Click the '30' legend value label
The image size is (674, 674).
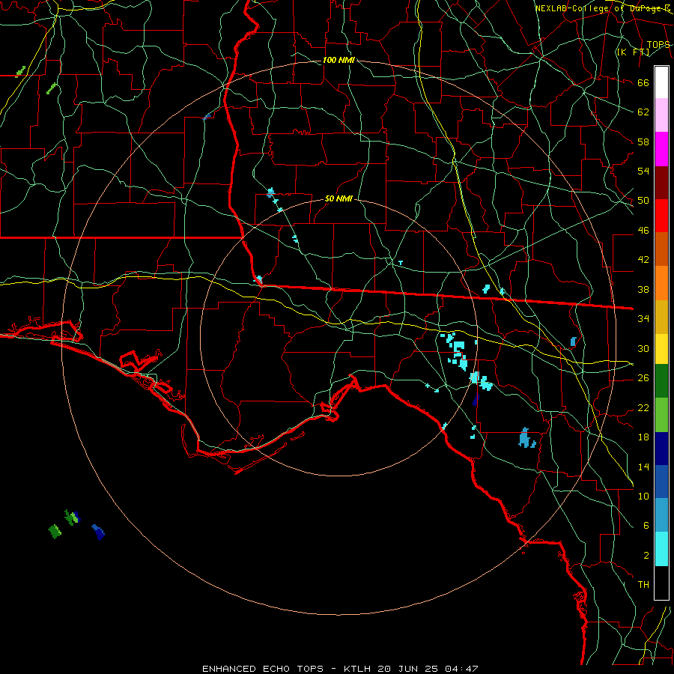click(x=643, y=348)
